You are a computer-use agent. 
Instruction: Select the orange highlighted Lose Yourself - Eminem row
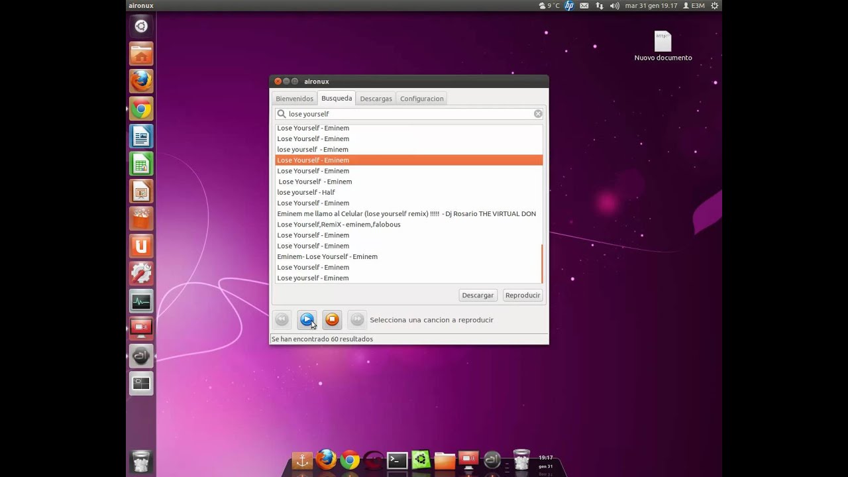409,160
